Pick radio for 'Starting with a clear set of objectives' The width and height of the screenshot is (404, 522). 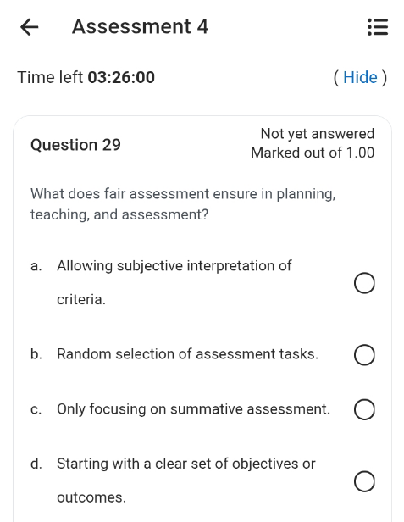(364, 481)
